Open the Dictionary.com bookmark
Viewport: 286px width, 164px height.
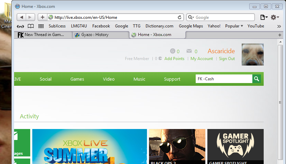(159, 26)
